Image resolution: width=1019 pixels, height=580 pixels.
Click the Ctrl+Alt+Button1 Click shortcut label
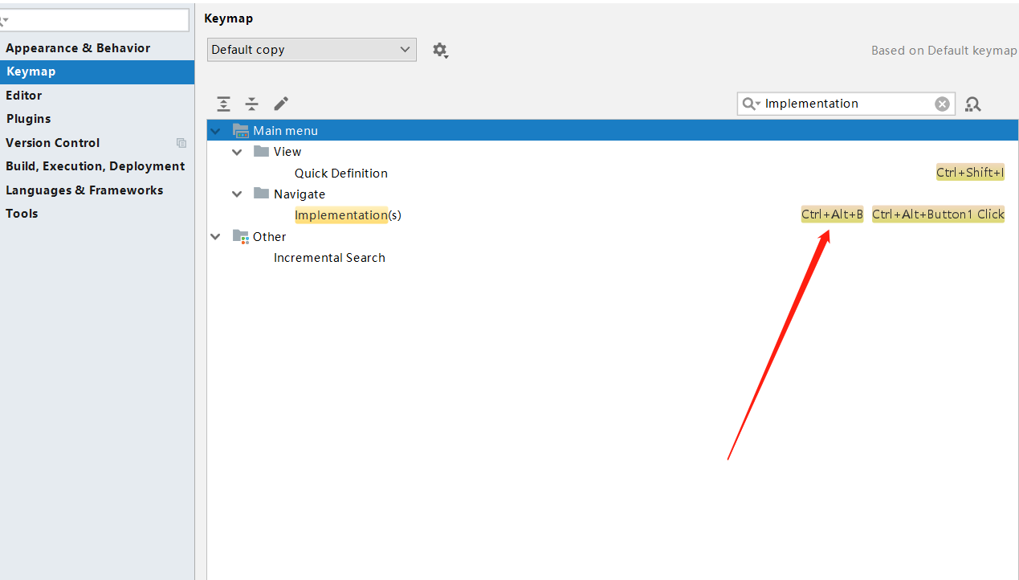point(938,214)
